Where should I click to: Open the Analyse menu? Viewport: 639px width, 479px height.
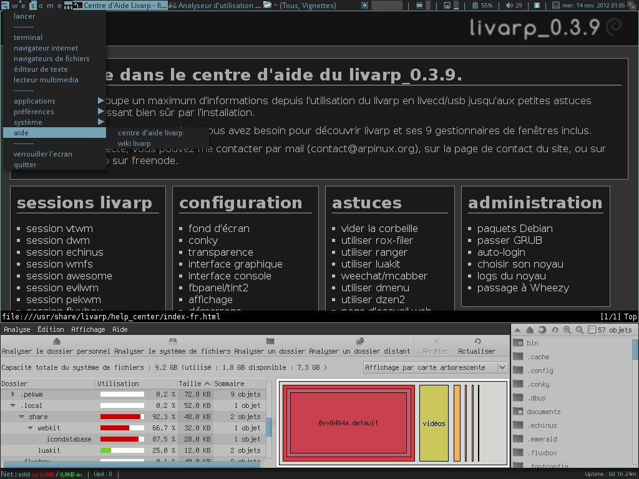[x=17, y=329]
